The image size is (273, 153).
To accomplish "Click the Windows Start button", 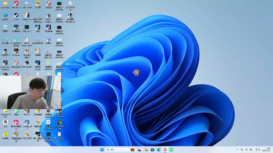I will pyautogui.click(x=102, y=150).
